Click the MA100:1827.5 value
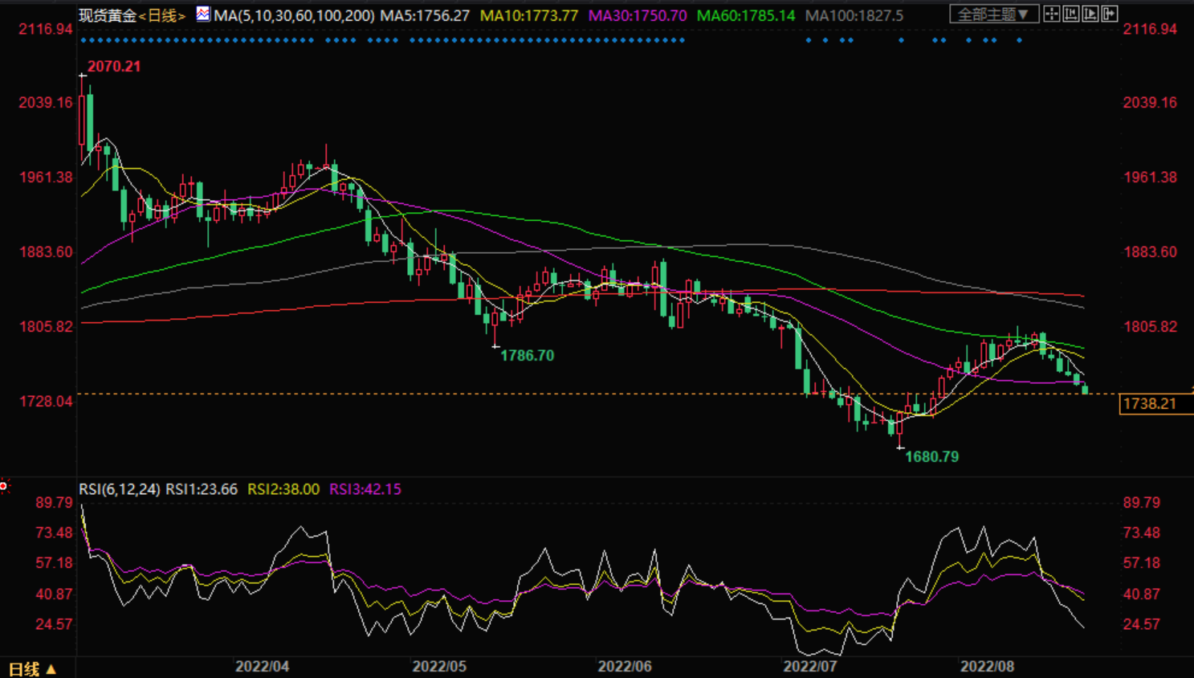 pos(854,15)
